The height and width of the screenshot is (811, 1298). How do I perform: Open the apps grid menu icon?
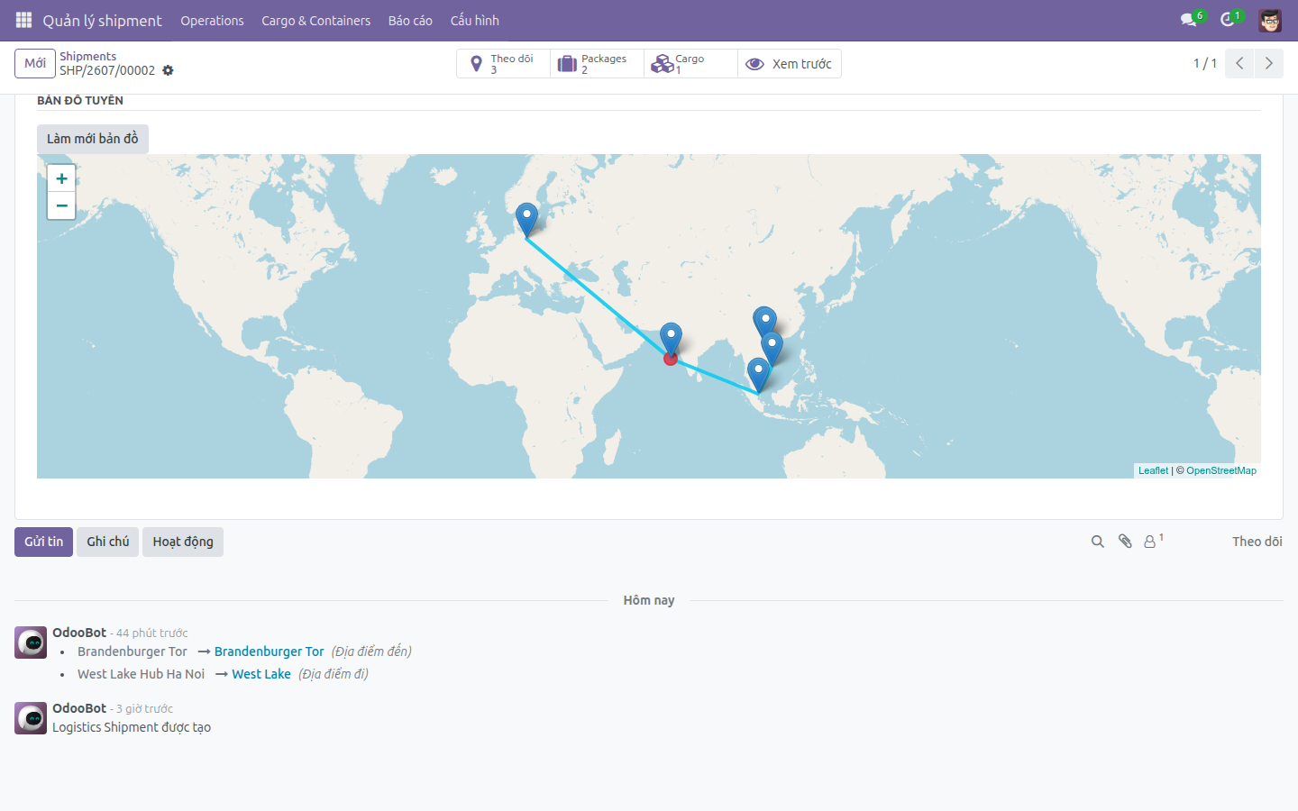[24, 20]
